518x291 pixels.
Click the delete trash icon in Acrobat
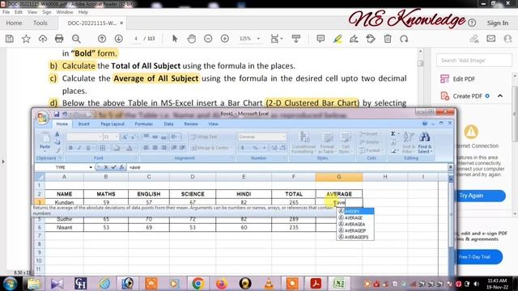388,39
